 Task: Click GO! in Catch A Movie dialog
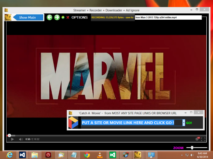point(189,123)
